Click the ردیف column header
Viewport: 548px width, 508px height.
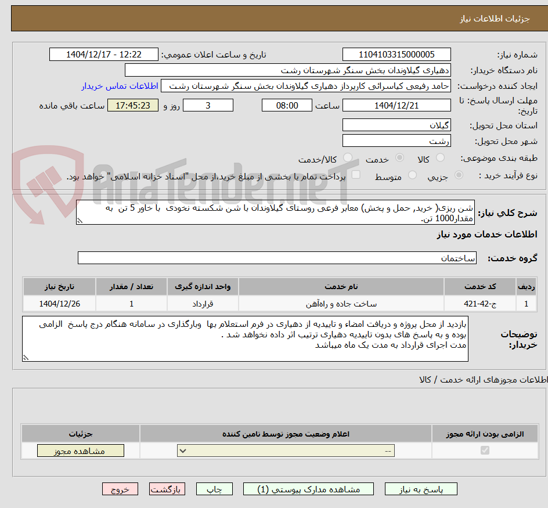(527, 287)
